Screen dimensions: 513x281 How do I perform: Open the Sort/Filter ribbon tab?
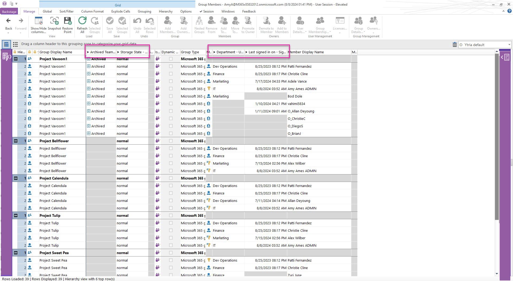point(66,11)
